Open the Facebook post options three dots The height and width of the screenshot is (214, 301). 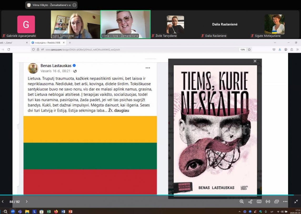[x=148, y=68]
